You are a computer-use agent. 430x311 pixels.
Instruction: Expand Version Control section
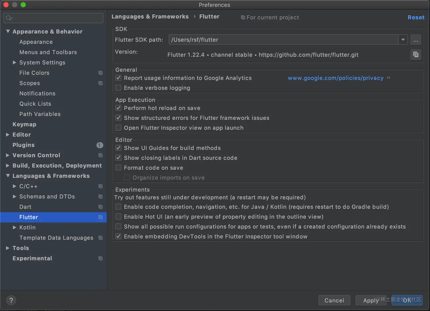click(8, 155)
